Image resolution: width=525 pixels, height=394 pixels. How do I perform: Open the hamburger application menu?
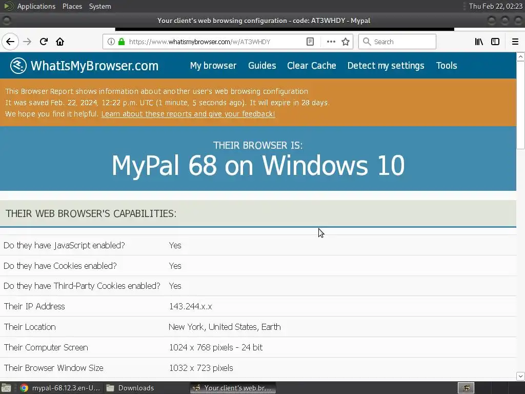pos(515,42)
